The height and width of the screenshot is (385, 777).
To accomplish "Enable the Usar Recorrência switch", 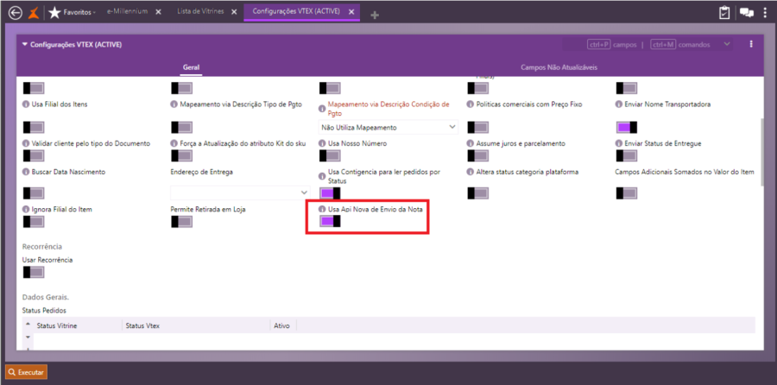I will 34,272.
